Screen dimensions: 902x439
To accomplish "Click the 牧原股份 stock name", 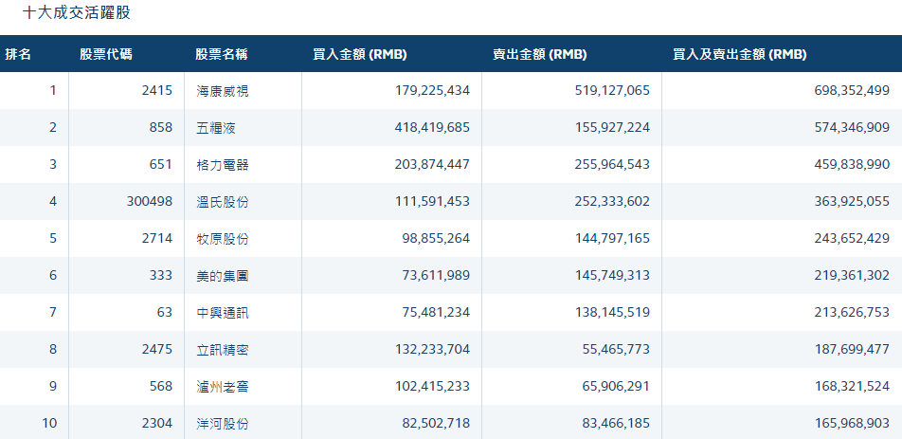I will click(222, 239).
